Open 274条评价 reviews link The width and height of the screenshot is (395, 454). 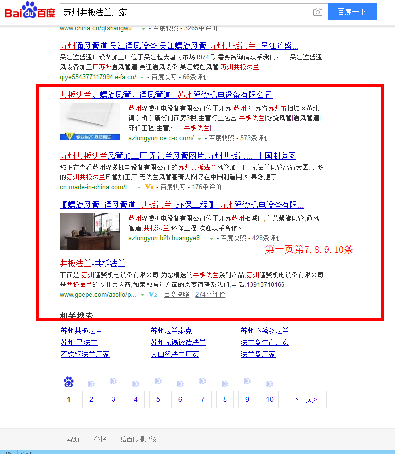tap(210, 294)
